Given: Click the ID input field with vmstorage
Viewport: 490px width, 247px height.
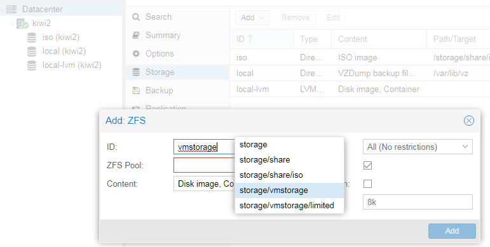Looking at the screenshot, I should click(x=204, y=147).
